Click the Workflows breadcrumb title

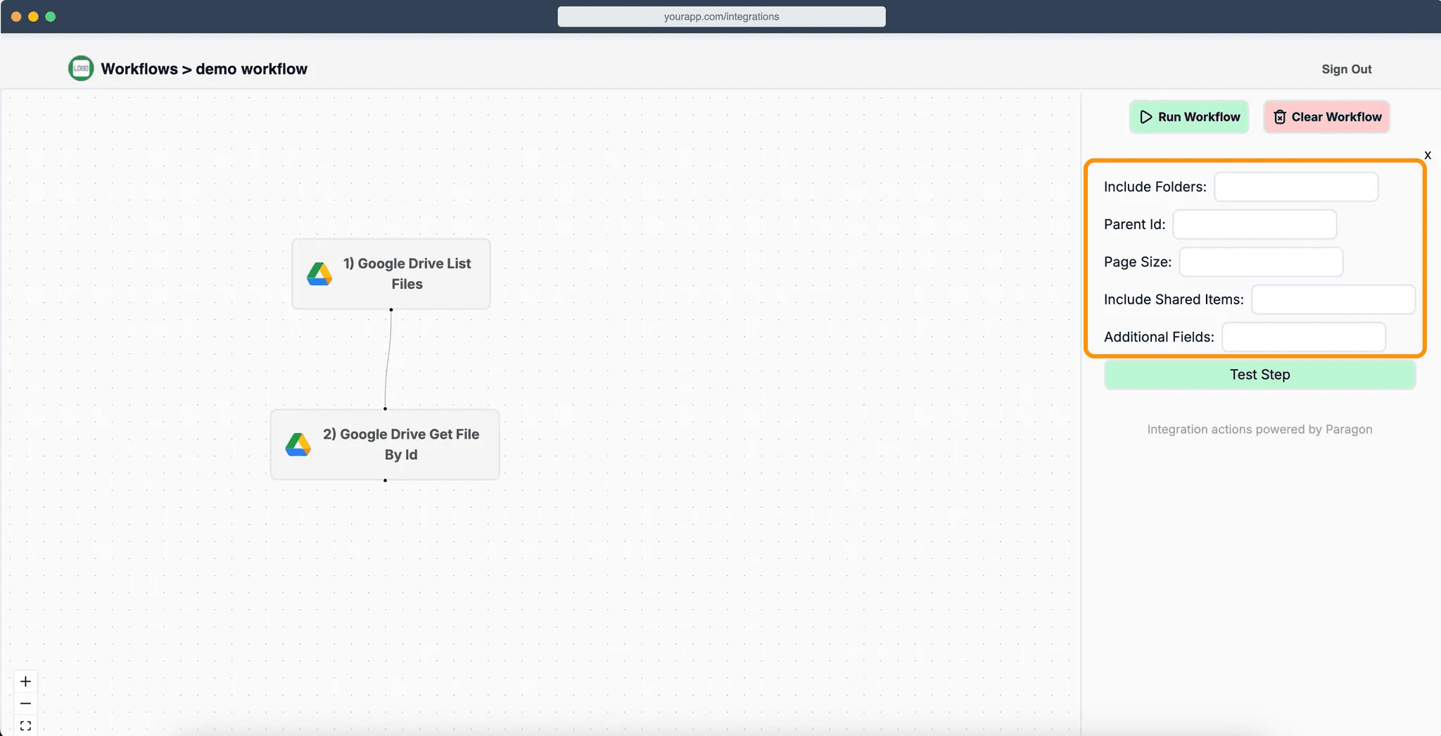pyautogui.click(x=139, y=69)
